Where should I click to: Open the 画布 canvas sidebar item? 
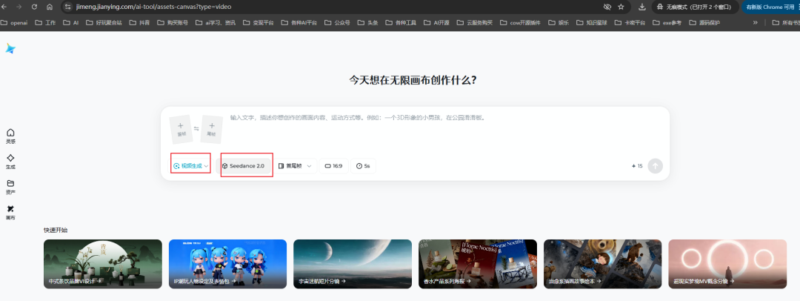tap(10, 213)
